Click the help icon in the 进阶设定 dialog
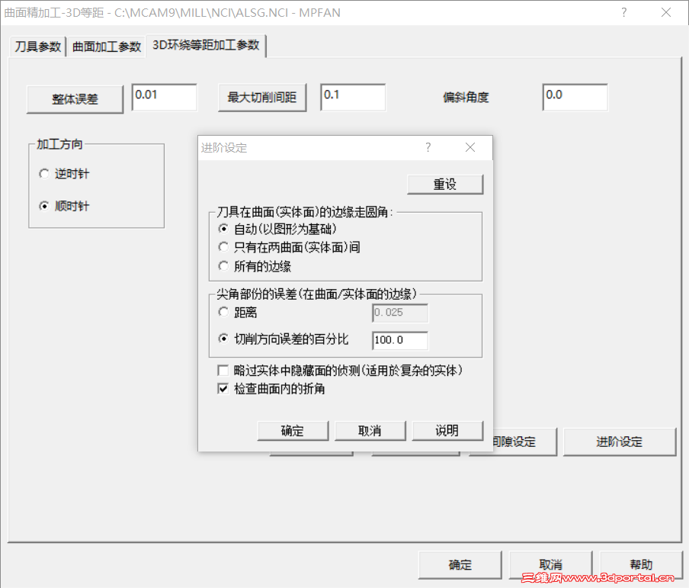The height and width of the screenshot is (588, 689). point(428,148)
